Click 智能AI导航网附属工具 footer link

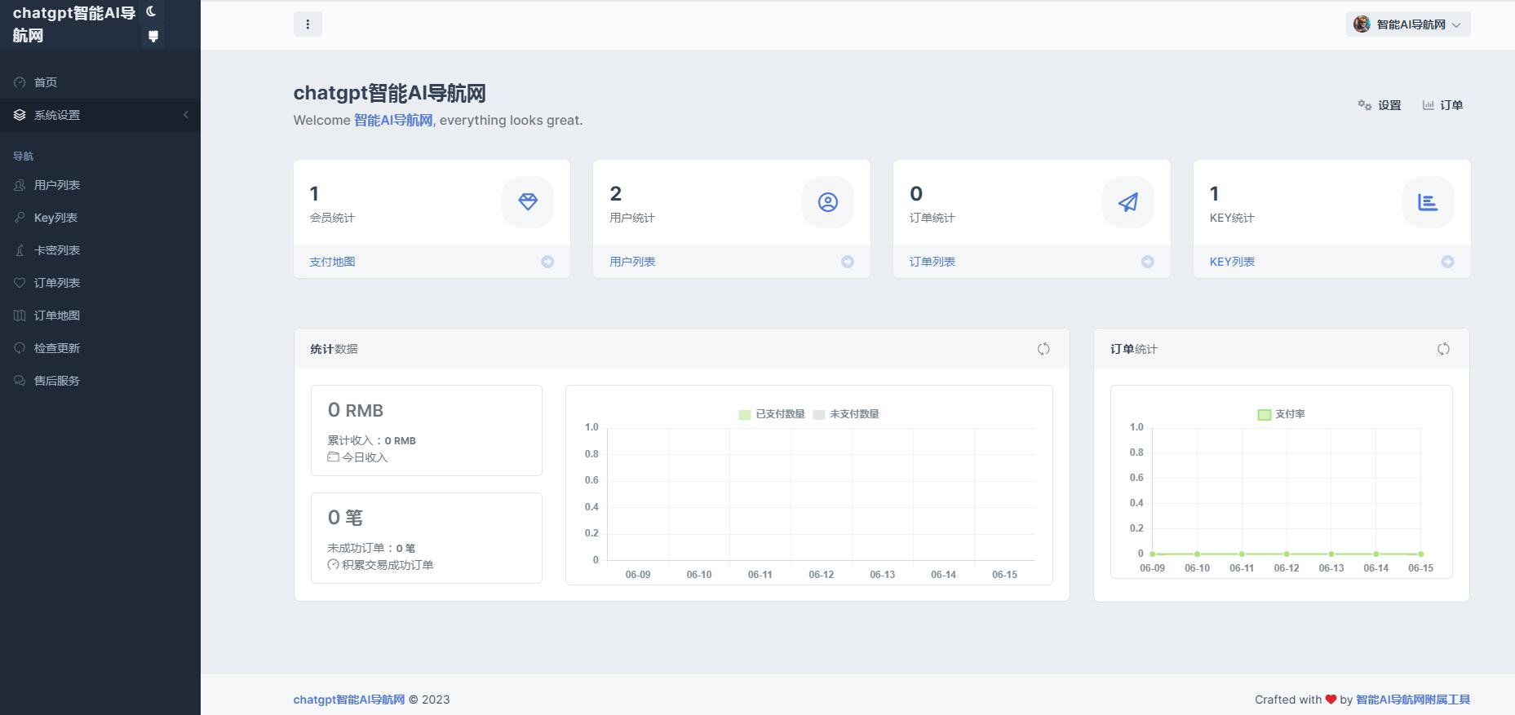coord(1413,700)
